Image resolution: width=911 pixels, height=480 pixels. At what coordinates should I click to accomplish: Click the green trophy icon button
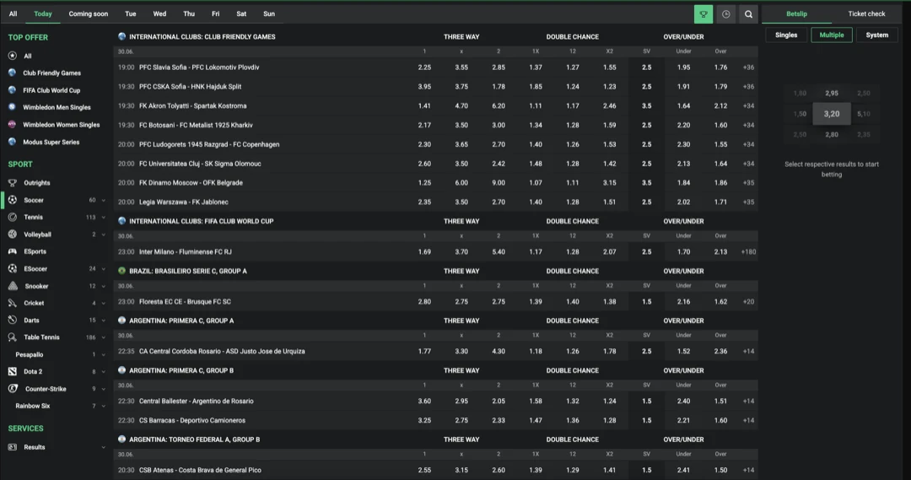703,14
